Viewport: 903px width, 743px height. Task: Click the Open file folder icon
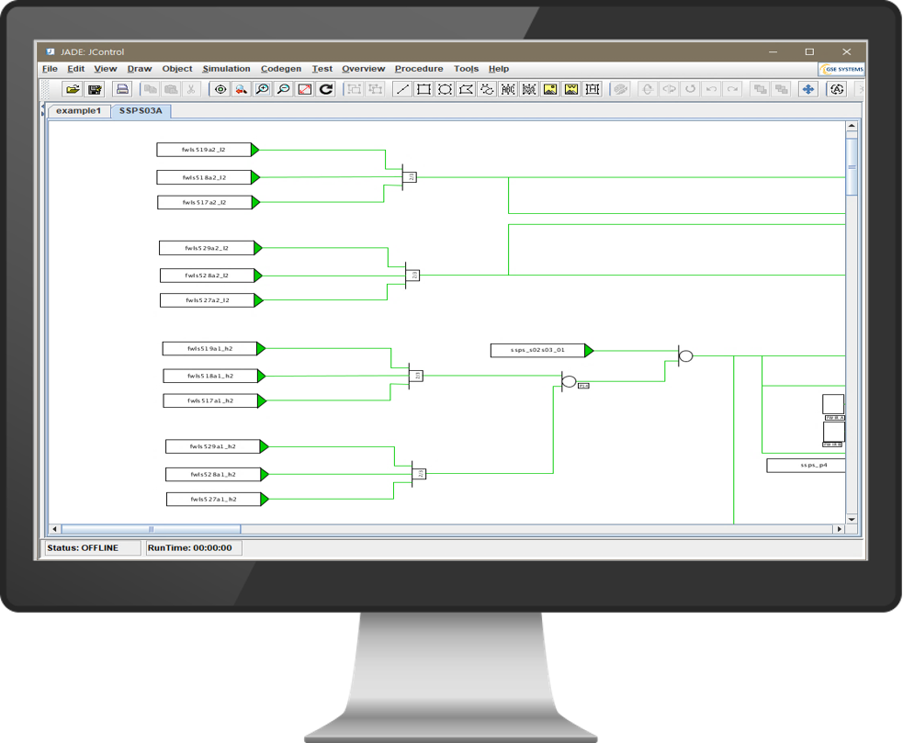[x=73, y=89]
